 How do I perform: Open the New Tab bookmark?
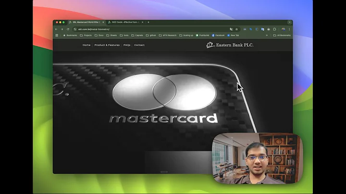[x=233, y=35]
